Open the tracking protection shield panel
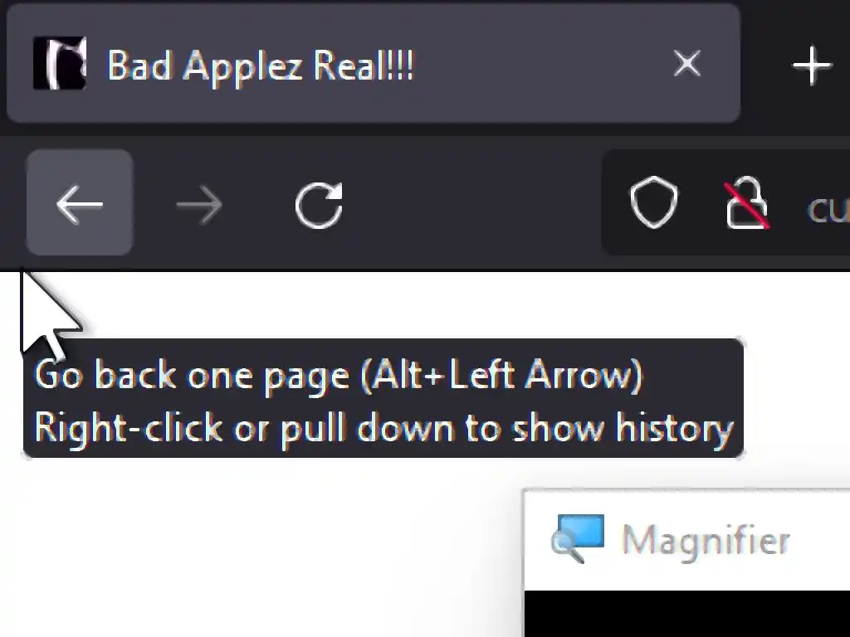This screenshot has height=637, width=850. tap(654, 202)
